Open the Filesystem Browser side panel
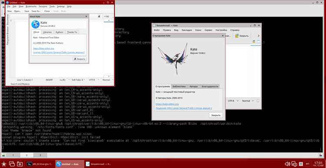 [x=7, y=35]
